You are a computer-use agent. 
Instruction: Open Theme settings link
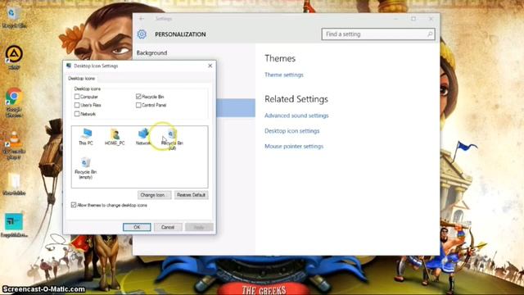[284, 75]
